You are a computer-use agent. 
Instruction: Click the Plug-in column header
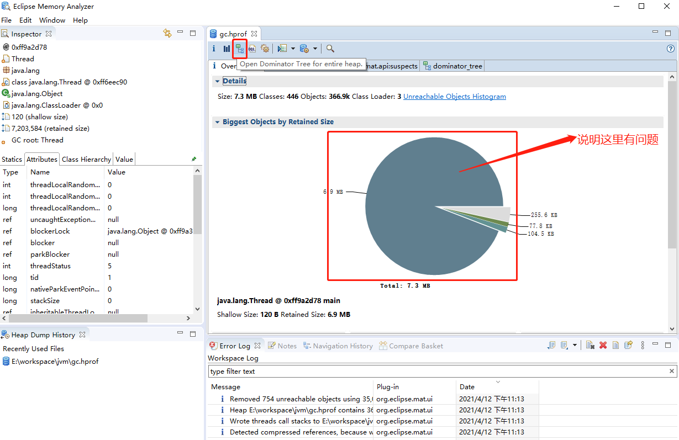[x=415, y=386]
